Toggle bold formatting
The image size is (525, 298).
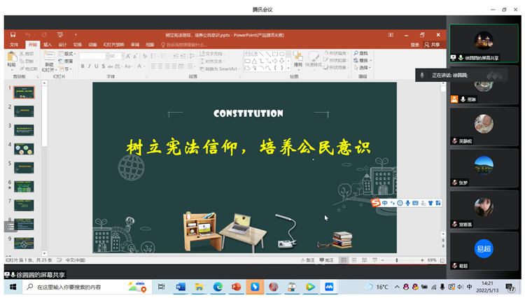pos(83,66)
